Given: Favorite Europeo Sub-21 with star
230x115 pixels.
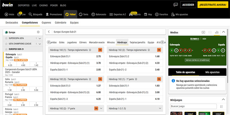Looking at the screenshot, I should [x=6, y=49].
